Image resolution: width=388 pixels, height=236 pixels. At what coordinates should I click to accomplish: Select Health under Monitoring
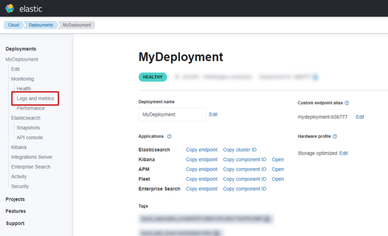[24, 88]
